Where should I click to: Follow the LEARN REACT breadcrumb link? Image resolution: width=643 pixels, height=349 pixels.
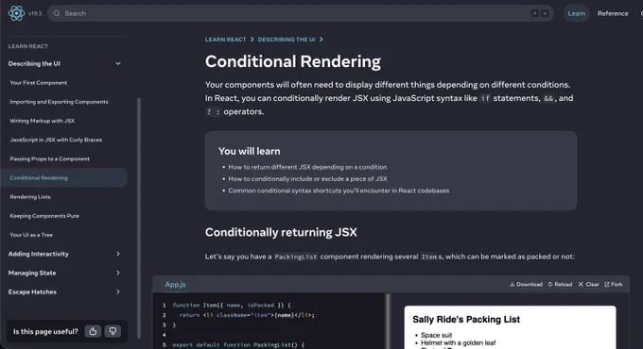[226, 40]
